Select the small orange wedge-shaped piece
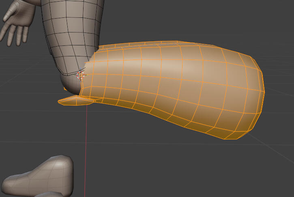This screenshot has width=294, height=197. [76, 101]
